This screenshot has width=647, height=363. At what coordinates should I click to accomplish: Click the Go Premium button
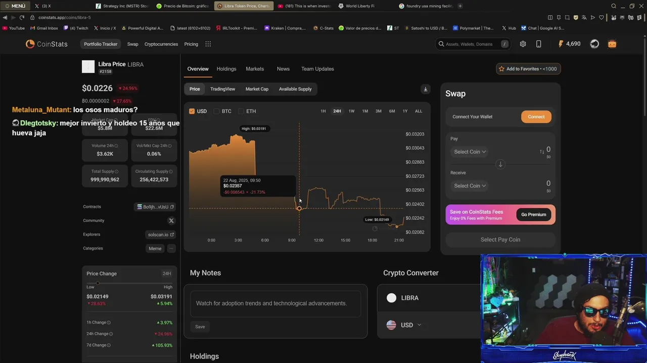pyautogui.click(x=534, y=215)
